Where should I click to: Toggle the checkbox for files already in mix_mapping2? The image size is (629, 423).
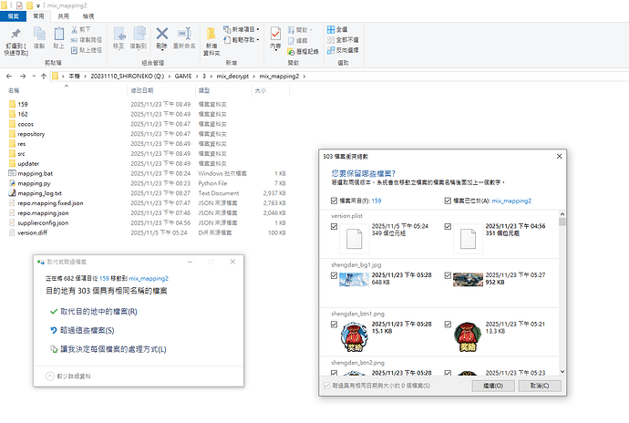(x=447, y=200)
